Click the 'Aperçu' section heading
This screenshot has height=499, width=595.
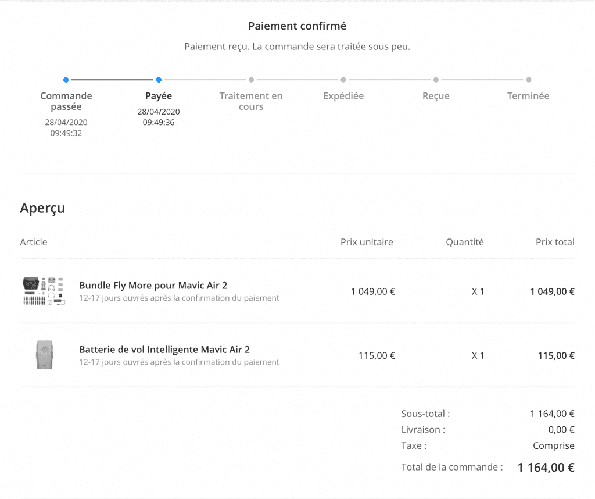(x=42, y=208)
